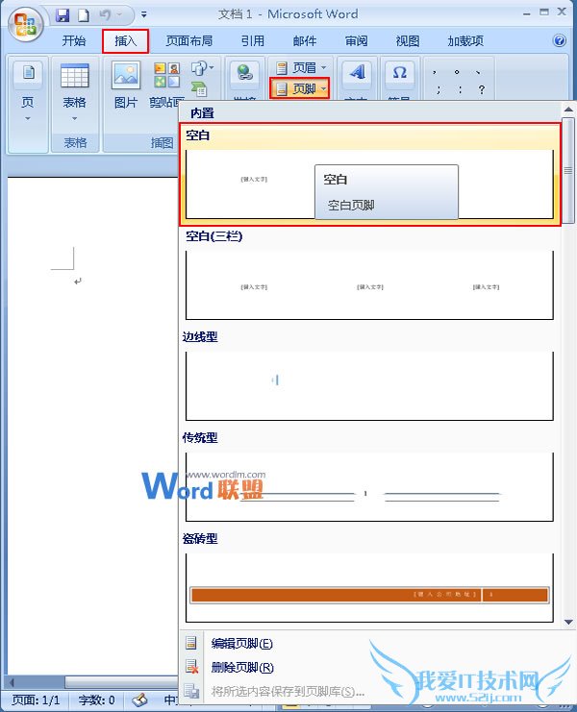
Task: Open the 加载项 tab
Action: point(465,41)
